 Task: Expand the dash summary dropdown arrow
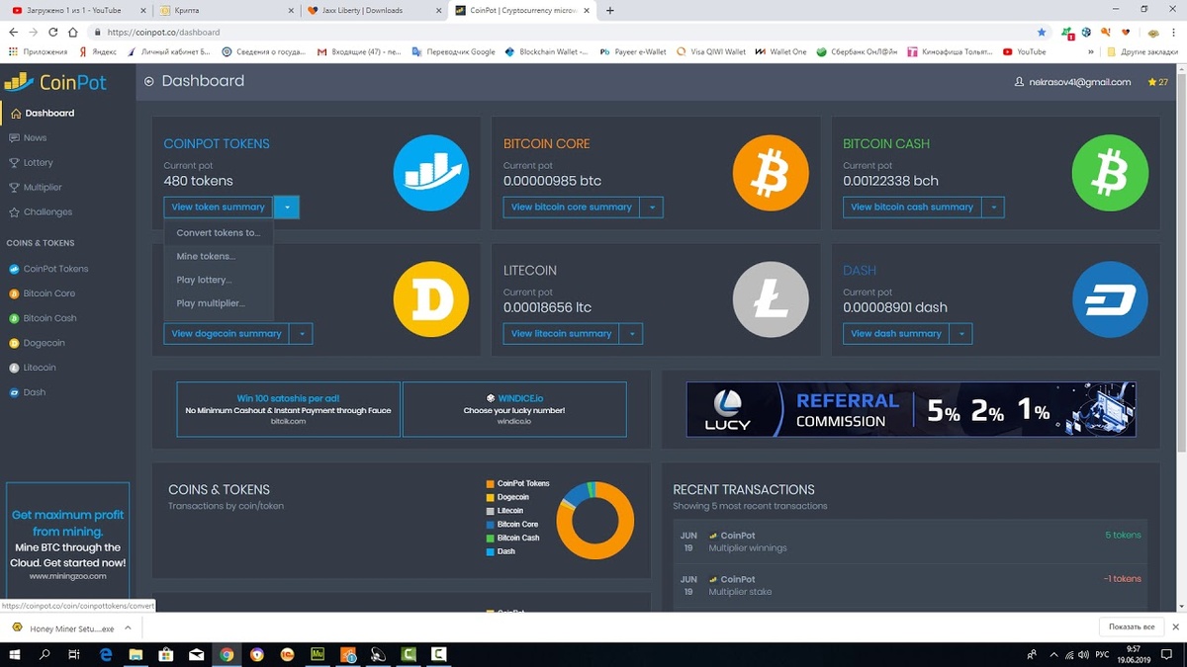pyautogui.click(x=960, y=334)
